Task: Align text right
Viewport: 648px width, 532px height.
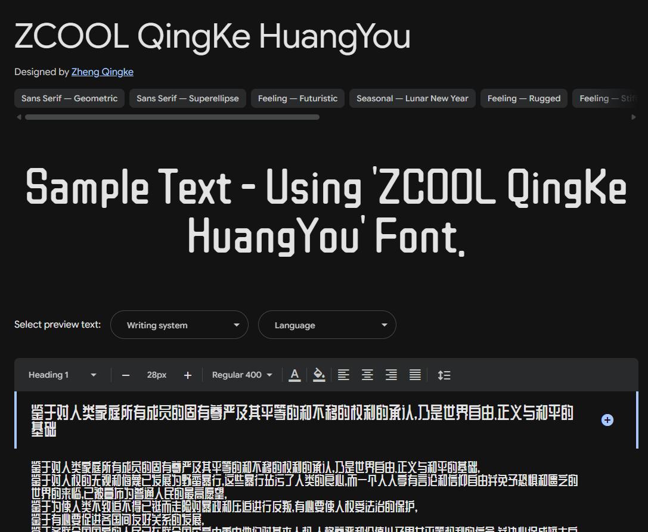Action: pos(391,375)
